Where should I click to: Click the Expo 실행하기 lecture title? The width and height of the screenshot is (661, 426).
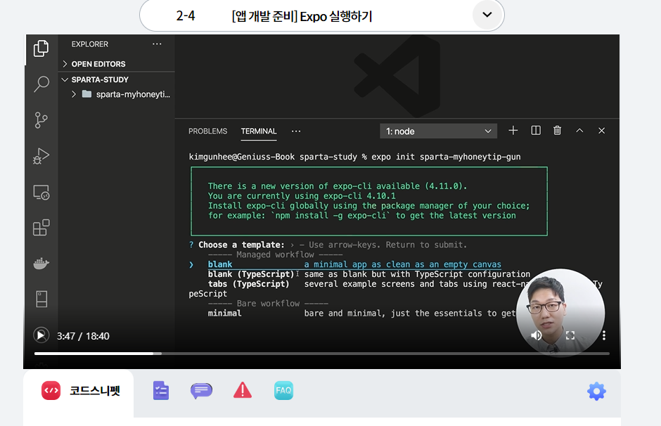click(x=302, y=16)
